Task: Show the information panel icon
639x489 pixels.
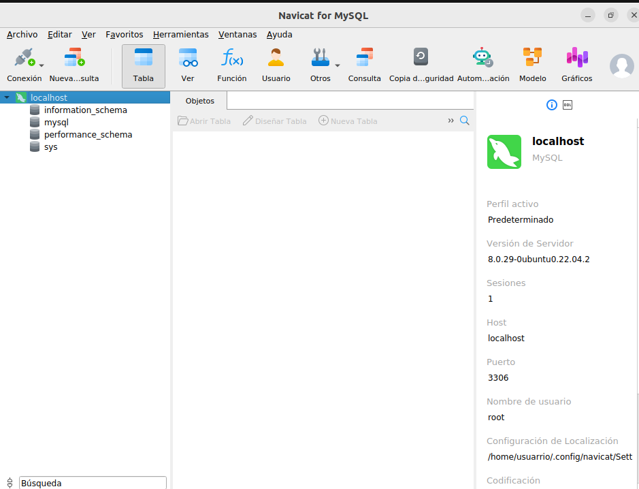Action: pyautogui.click(x=552, y=105)
